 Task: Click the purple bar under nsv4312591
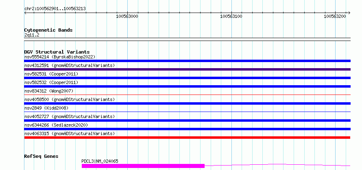187,69
